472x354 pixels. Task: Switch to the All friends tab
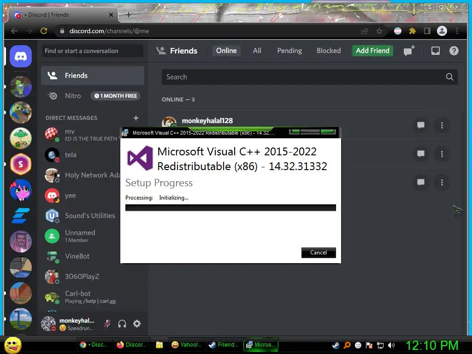pos(257,51)
